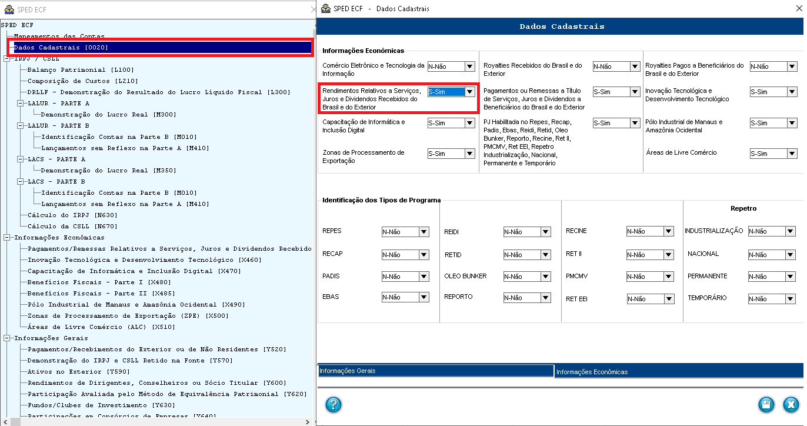Collapse the Informações Gerais tree node
Image resolution: width=807 pixels, height=426 pixels.
pos(6,338)
